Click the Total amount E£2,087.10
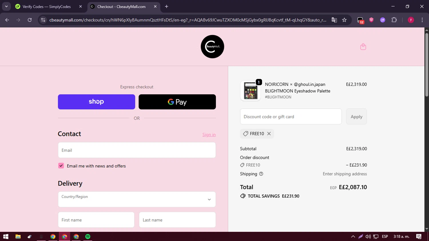 tap(353, 187)
